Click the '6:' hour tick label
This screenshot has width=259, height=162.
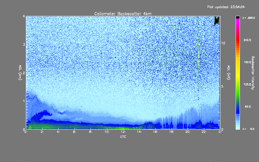(x=75, y=132)
